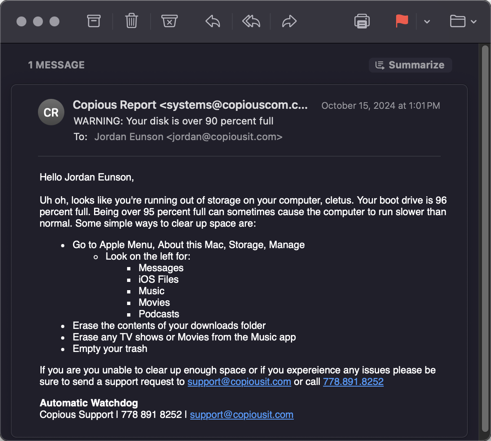The image size is (491, 441).
Task: Reply to the sender with Reply arrow
Action: [212, 21]
